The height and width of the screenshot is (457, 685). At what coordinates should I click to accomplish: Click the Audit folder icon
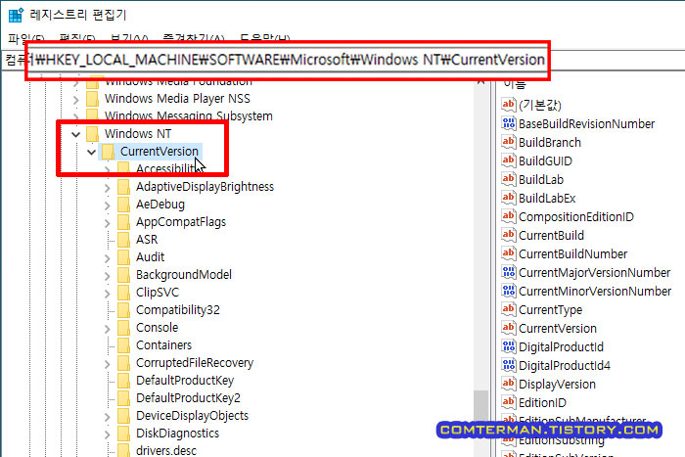tap(123, 257)
